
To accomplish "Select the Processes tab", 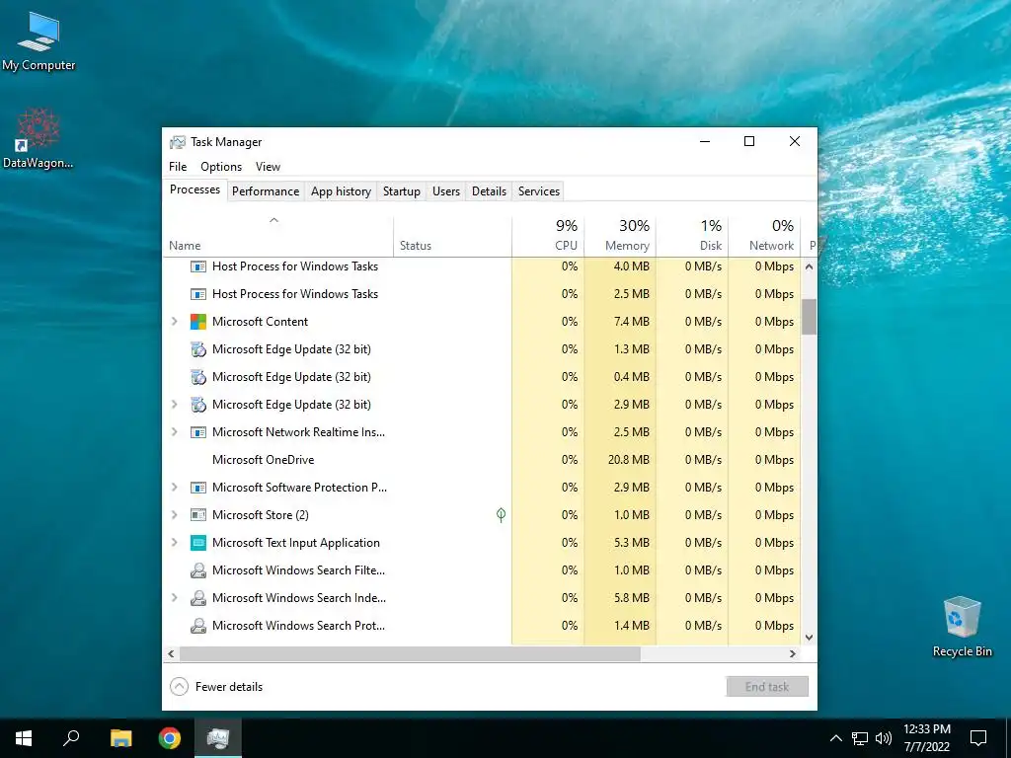I will (194, 189).
